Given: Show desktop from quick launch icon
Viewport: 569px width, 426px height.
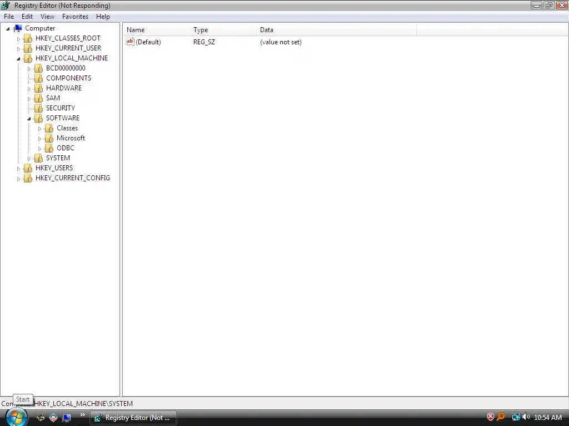Looking at the screenshot, I should (66, 418).
